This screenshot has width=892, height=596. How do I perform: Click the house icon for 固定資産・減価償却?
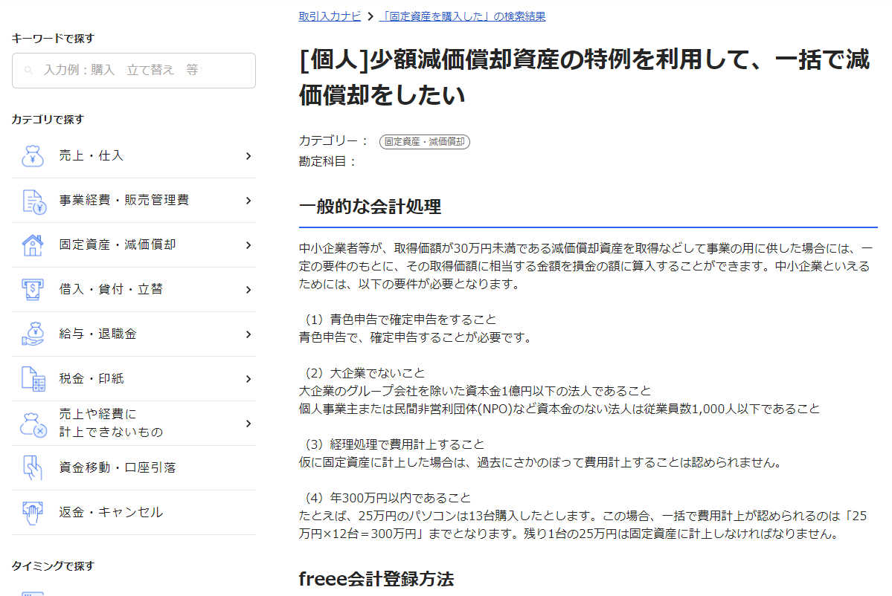click(33, 245)
